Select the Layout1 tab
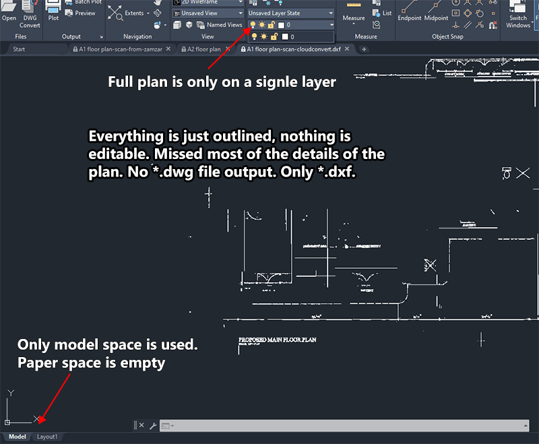 click(x=47, y=437)
